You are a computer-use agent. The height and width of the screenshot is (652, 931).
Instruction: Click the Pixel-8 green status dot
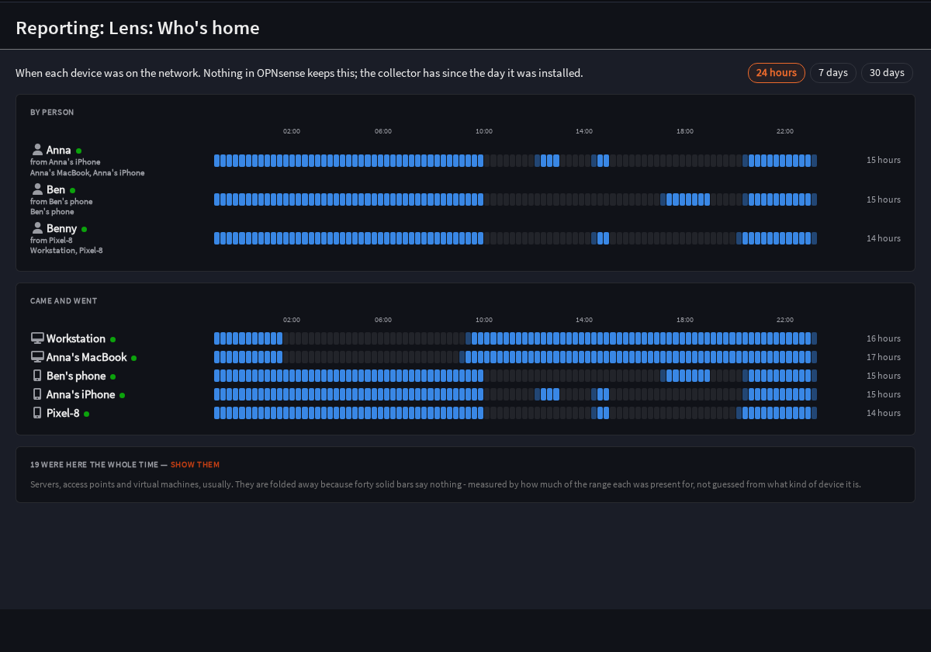[87, 414]
